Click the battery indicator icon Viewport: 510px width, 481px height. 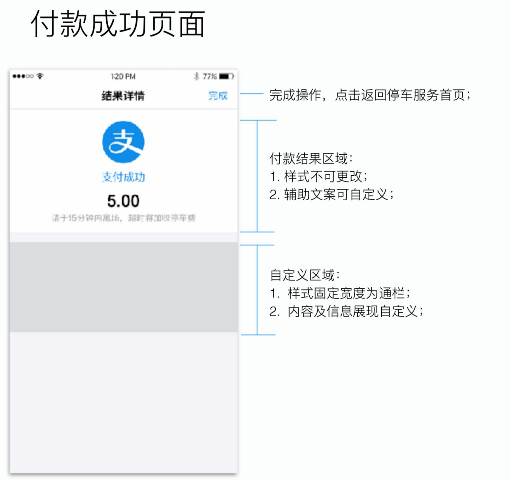pyautogui.click(x=227, y=76)
